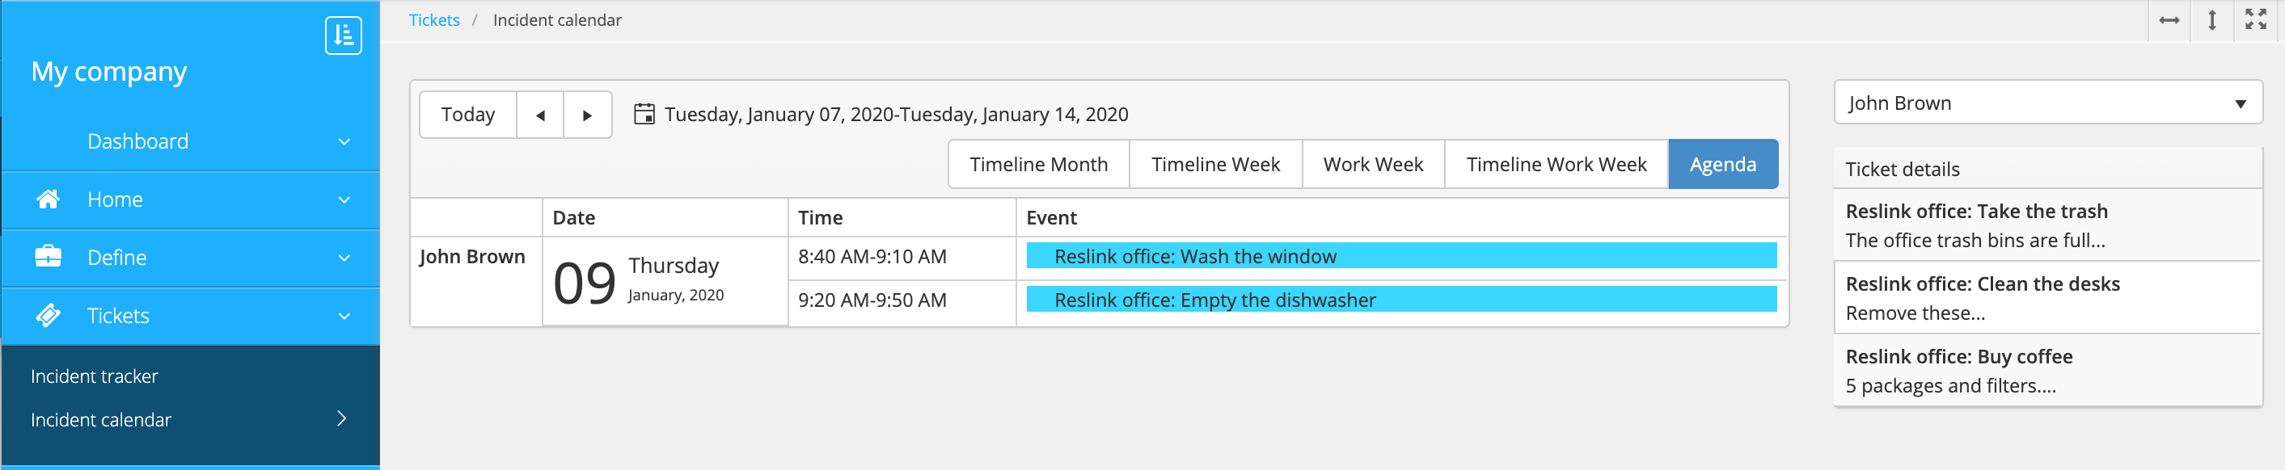The height and width of the screenshot is (470, 2285).
Task: Click the horizontal expand arrow icon
Action: tap(2169, 20)
